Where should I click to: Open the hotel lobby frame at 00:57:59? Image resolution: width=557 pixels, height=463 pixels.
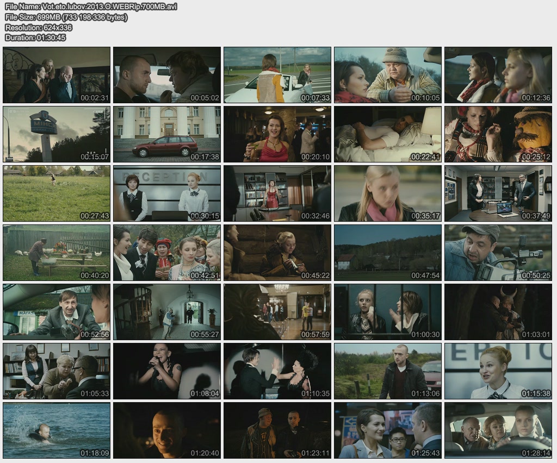[277, 312]
